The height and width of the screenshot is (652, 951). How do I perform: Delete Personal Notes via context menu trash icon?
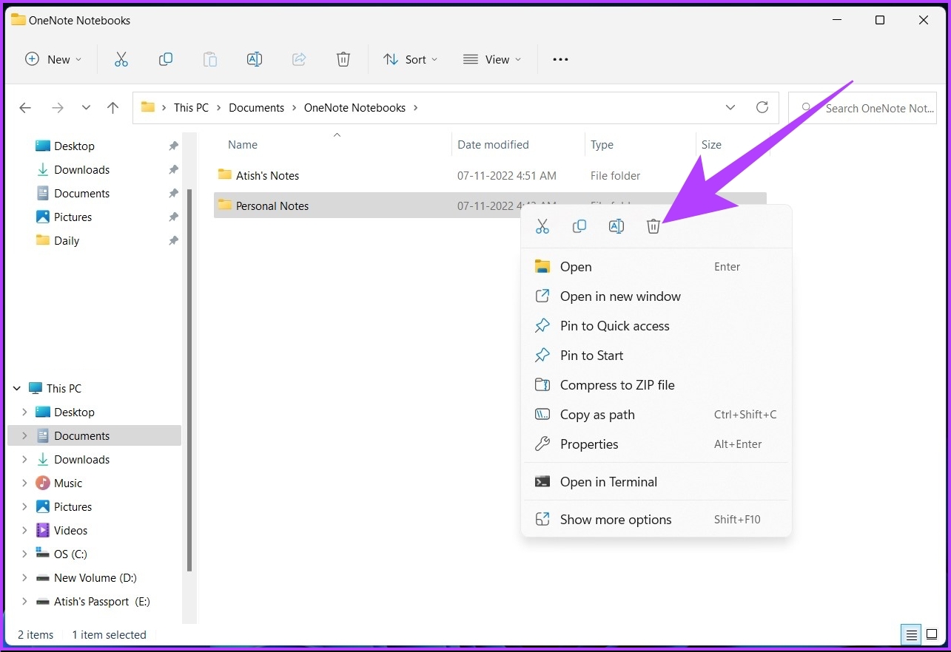click(x=653, y=225)
